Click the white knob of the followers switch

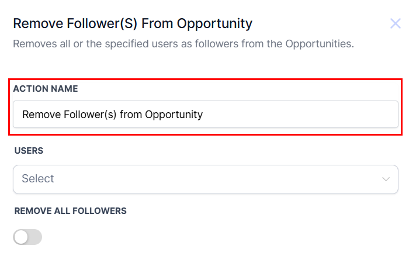[x=22, y=237]
